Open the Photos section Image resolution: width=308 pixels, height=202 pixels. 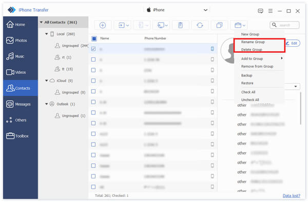point(20,41)
